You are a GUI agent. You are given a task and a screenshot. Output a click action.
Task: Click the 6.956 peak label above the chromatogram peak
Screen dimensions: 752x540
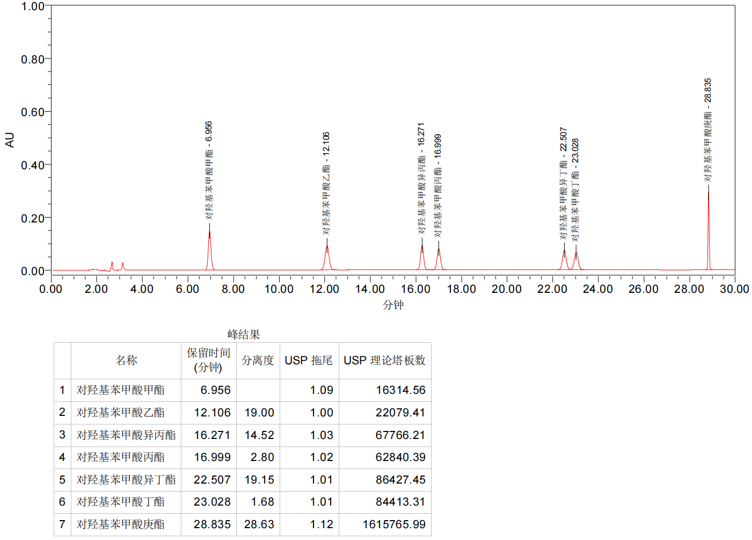click(209, 170)
